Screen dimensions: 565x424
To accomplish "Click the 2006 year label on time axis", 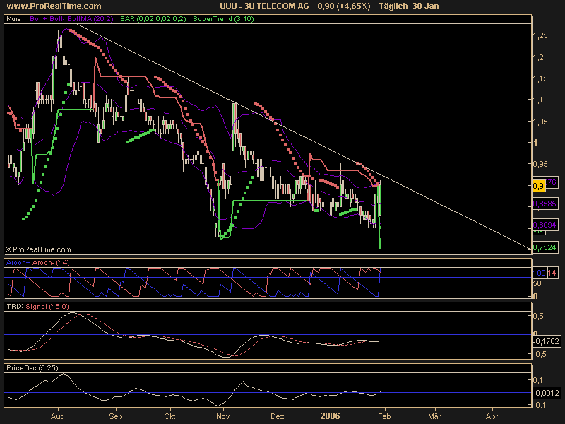I will [x=330, y=416].
